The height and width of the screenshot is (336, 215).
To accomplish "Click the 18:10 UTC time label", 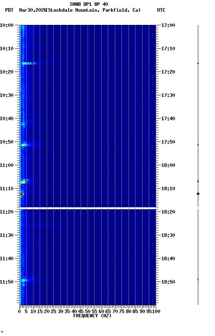I will (168, 189).
